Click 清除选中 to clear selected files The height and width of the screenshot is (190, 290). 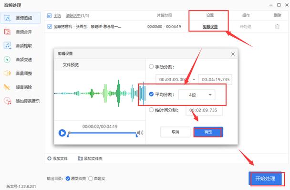click(x=73, y=16)
